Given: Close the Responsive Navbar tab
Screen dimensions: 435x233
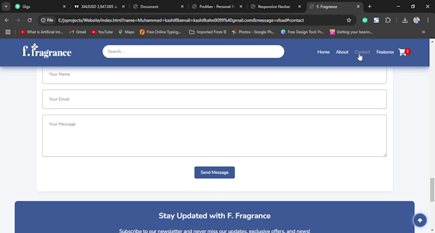Looking at the screenshot, I should (x=299, y=6).
